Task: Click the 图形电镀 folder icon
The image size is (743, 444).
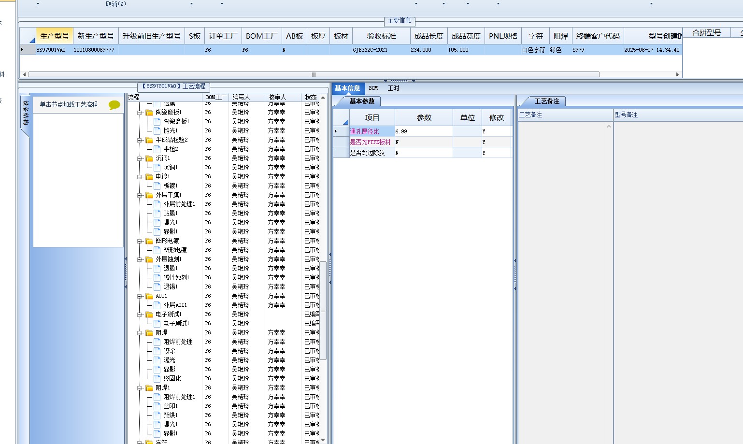Action: pos(150,241)
